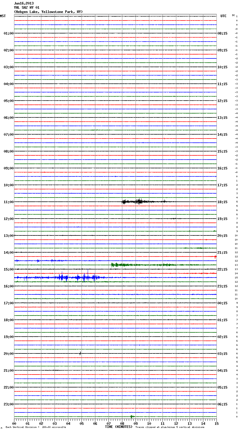Click the '00:15' UTC time label
The height and width of the screenshot is (431, 239).
[222, 303]
